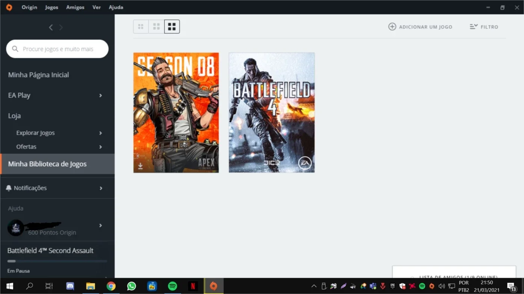Open the Filtro panel

pos(484,27)
